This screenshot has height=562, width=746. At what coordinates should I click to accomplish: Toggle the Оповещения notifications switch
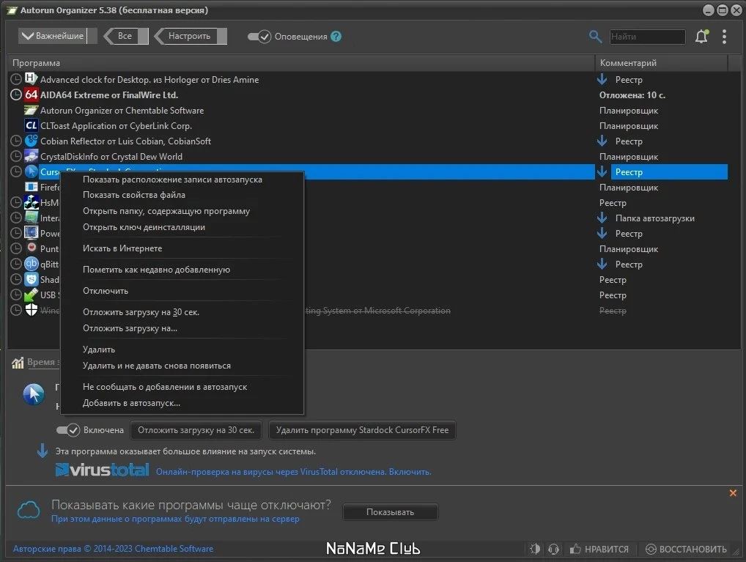click(x=259, y=37)
